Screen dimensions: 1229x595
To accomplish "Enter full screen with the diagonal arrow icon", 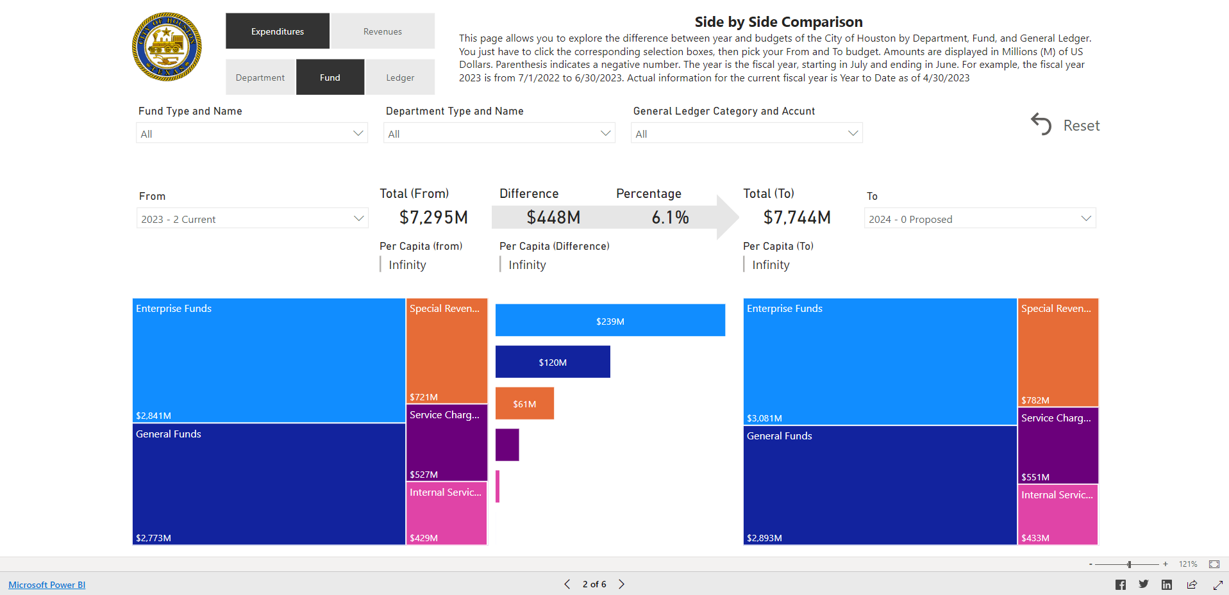I will (1217, 584).
